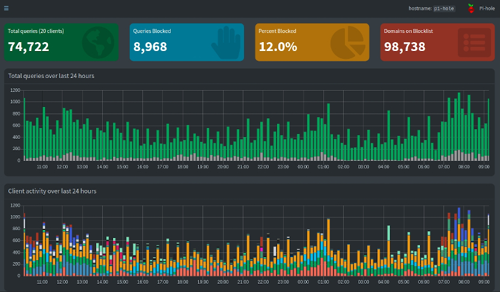Open the Pi-hole user menu text
The width and height of the screenshot is (500, 292).
[x=487, y=8]
